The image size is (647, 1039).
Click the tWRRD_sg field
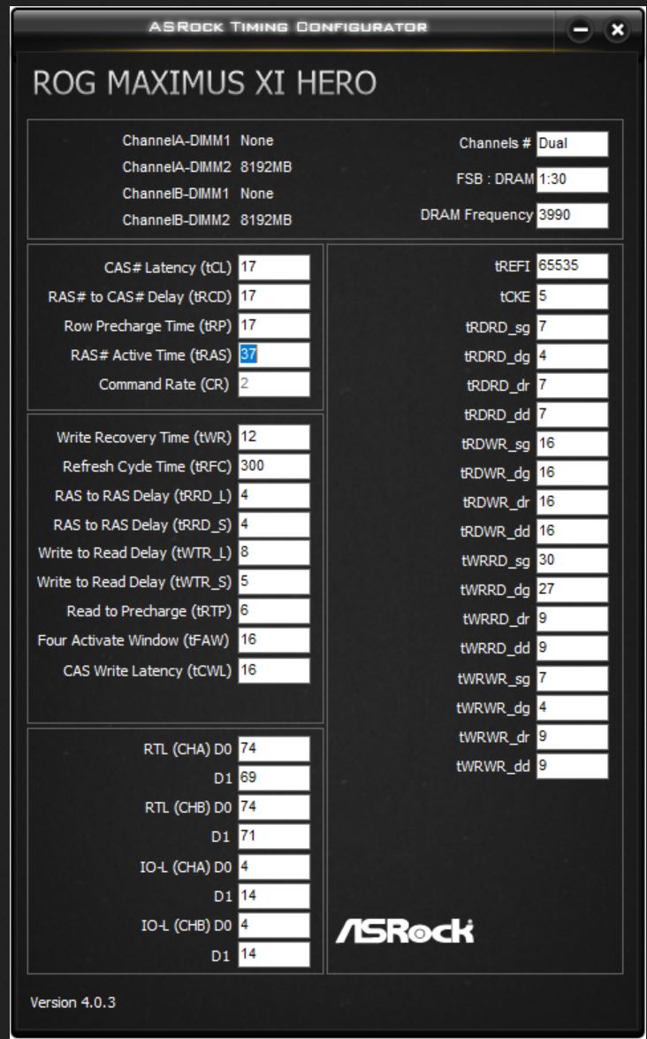tap(572, 560)
